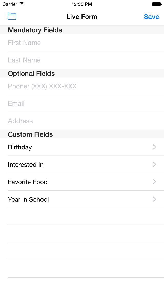Select the Email text field
Image resolution: width=164 pixels, height=291 pixels.
click(82, 104)
